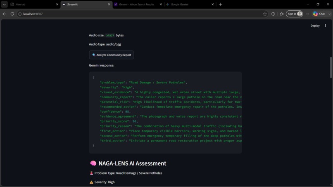View site information icon in address bar

20,14
